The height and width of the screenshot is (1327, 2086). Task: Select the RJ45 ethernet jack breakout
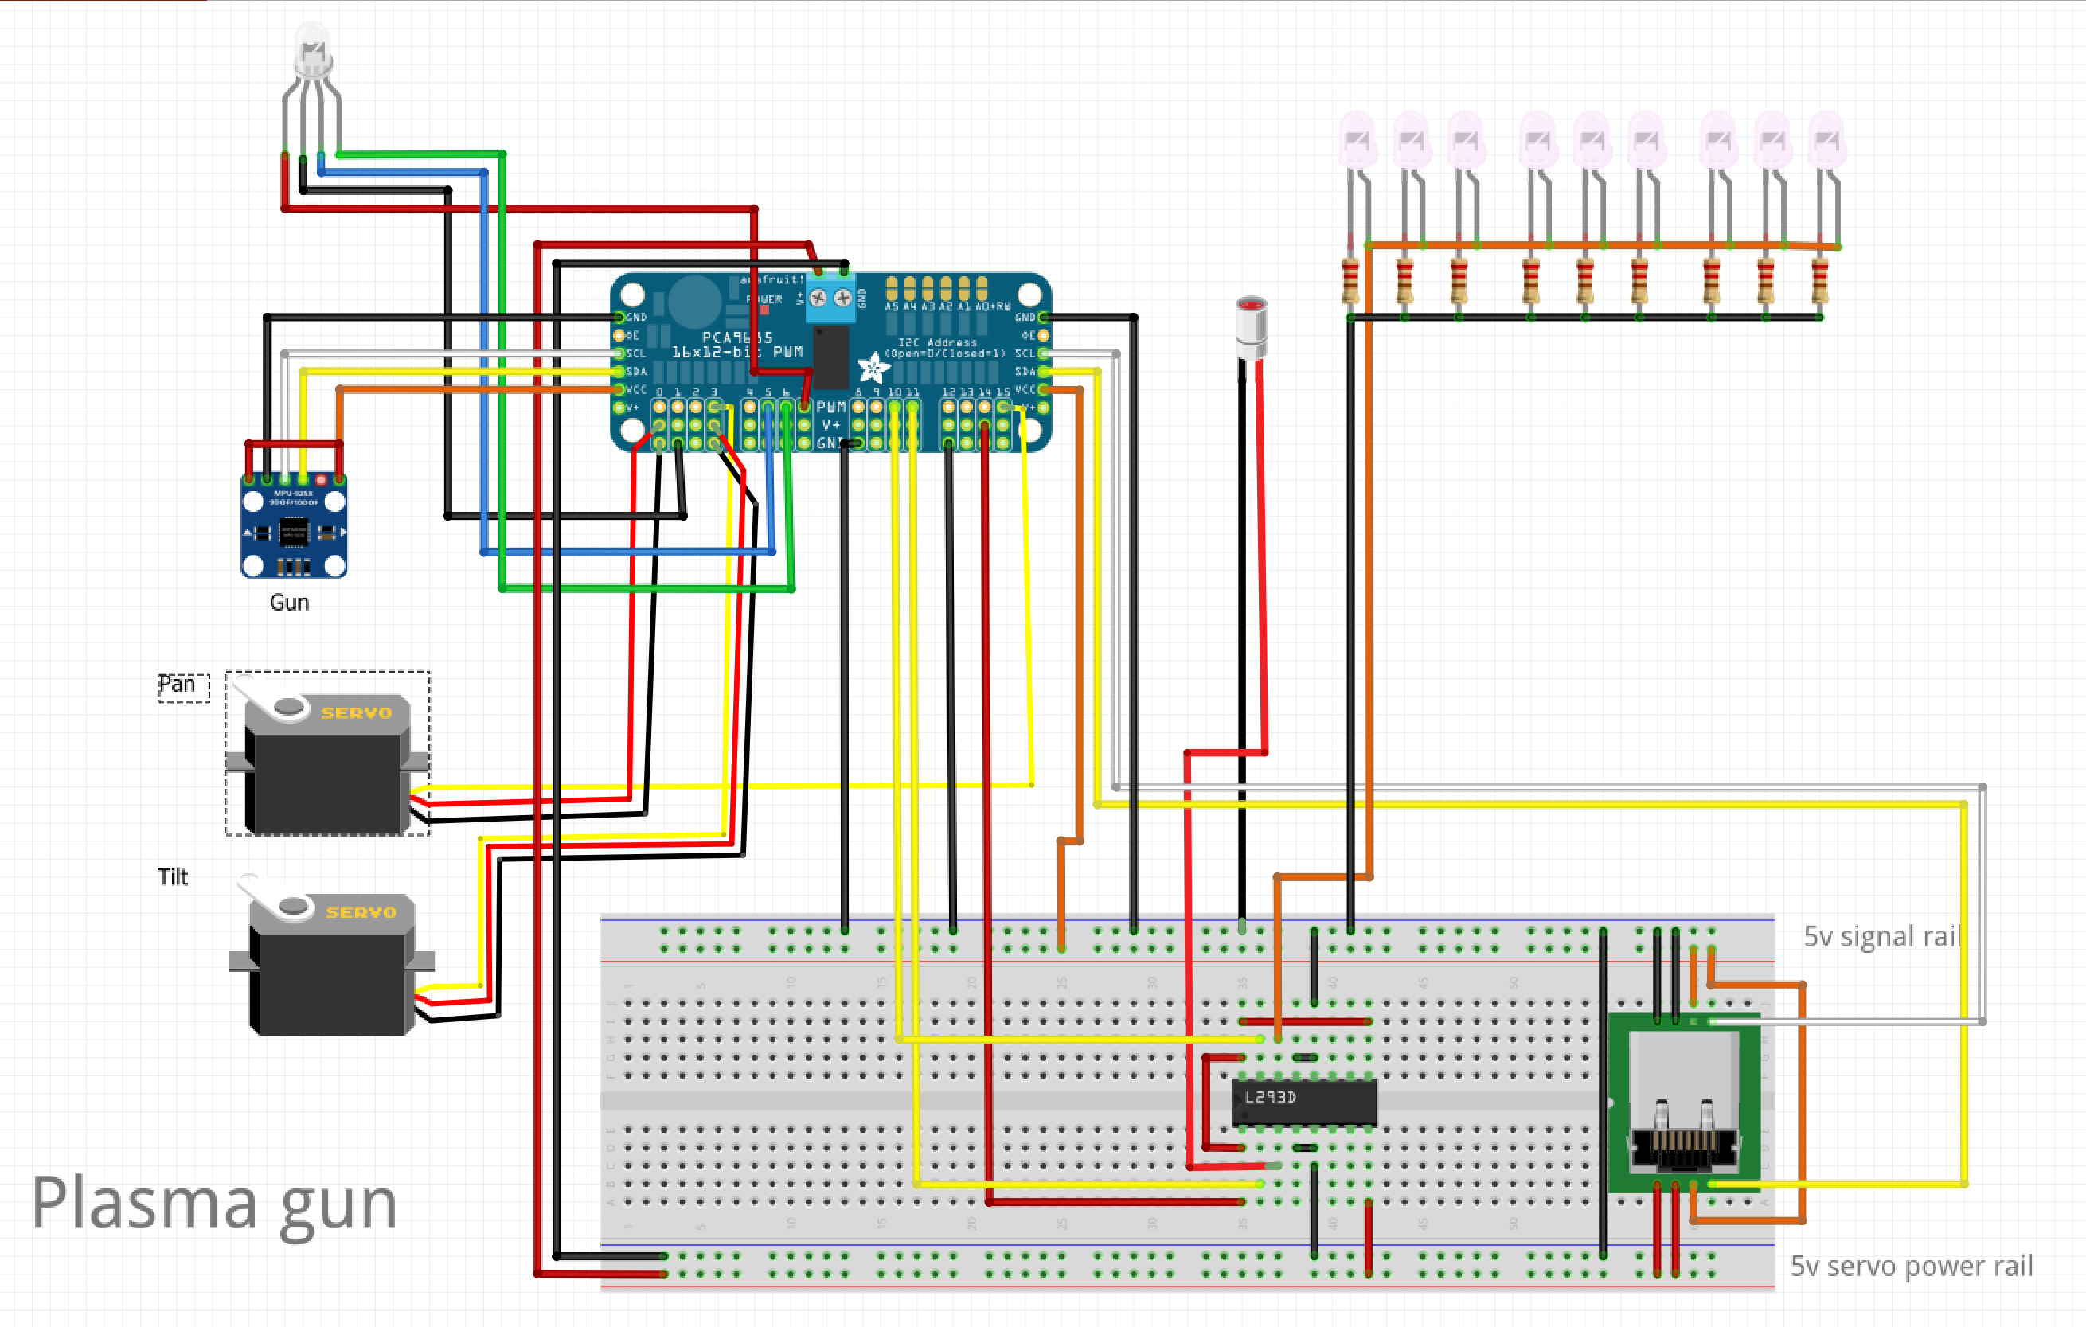point(1683,1104)
